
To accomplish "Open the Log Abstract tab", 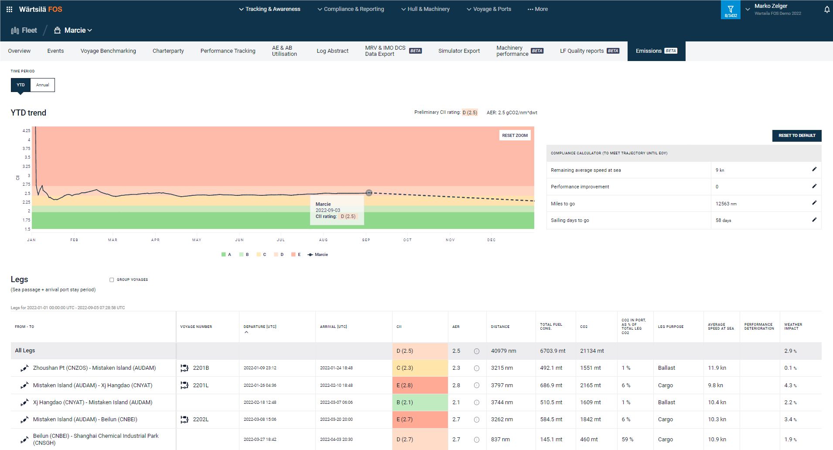I will 332,51.
